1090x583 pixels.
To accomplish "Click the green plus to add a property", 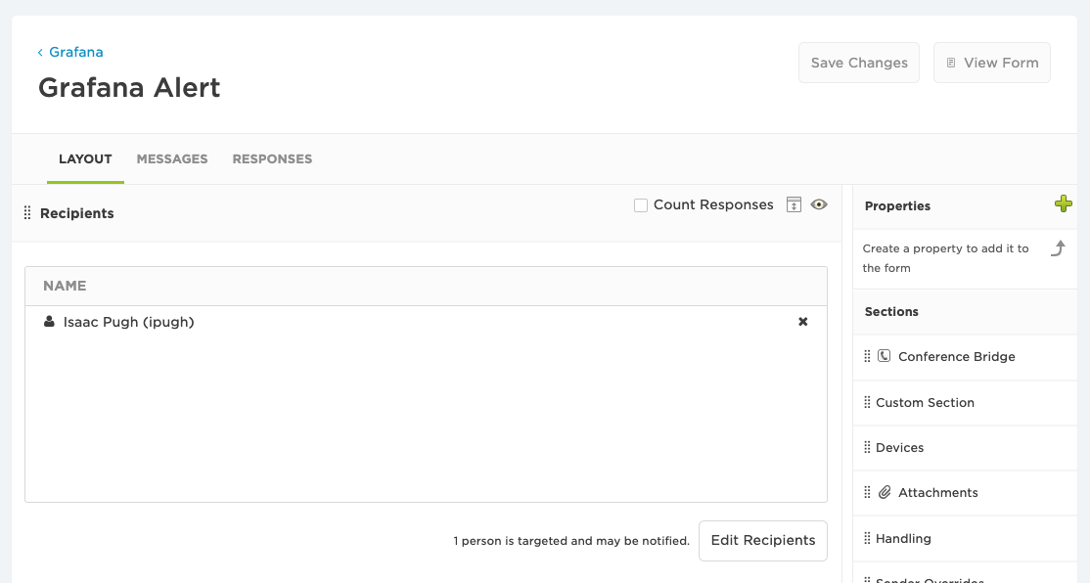I will tap(1063, 203).
